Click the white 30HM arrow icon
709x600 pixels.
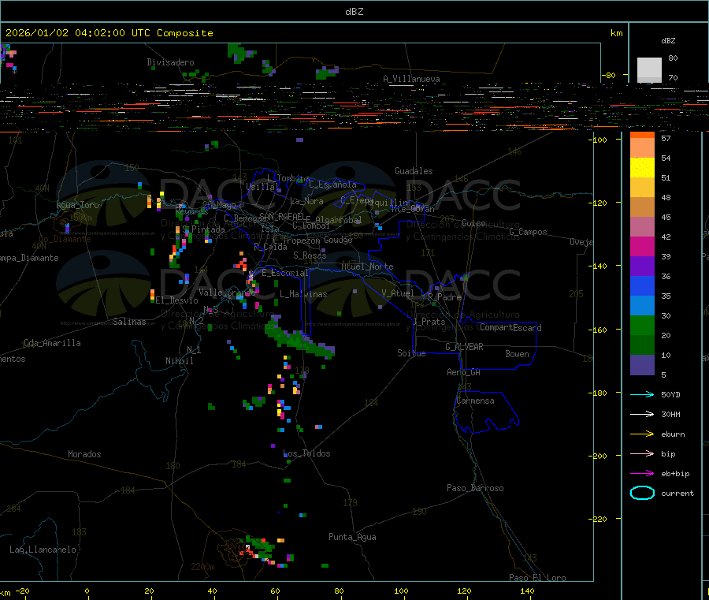pos(642,414)
